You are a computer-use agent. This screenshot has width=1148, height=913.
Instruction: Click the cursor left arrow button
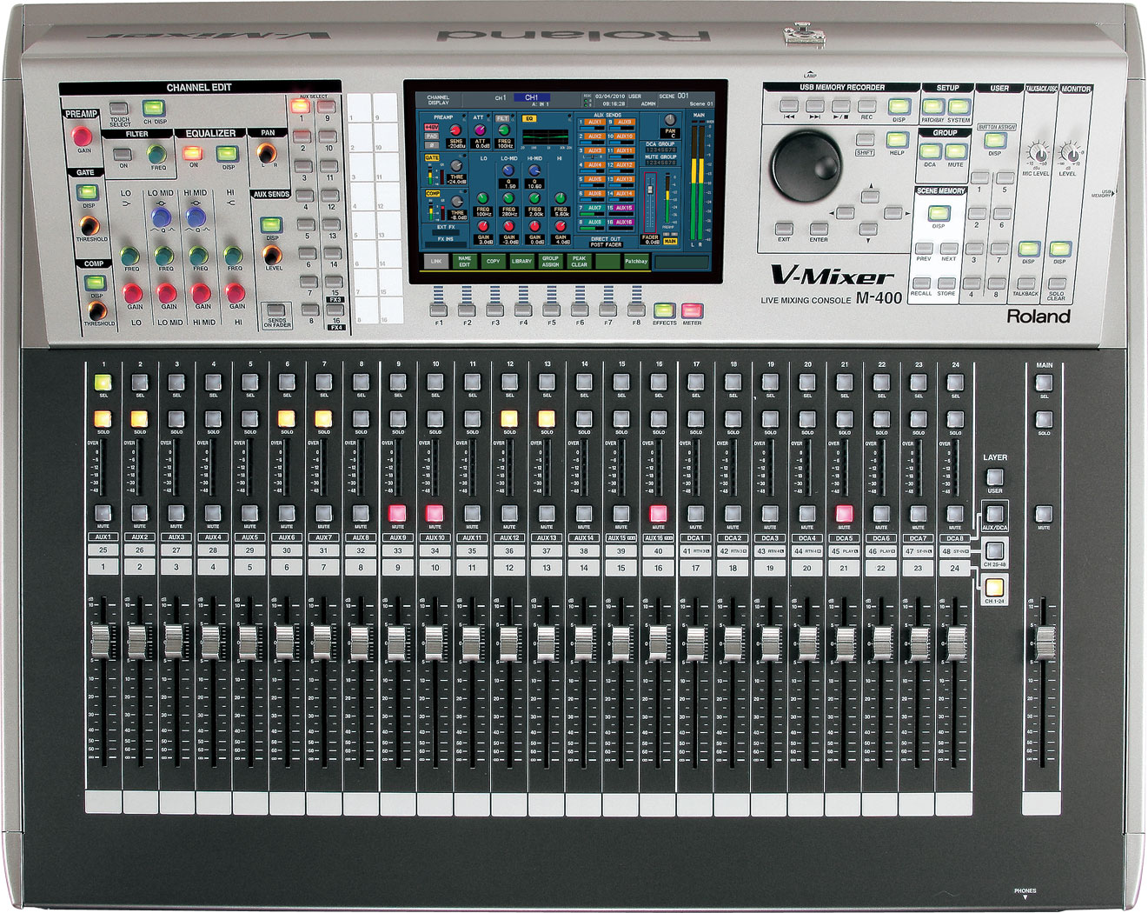846,212
